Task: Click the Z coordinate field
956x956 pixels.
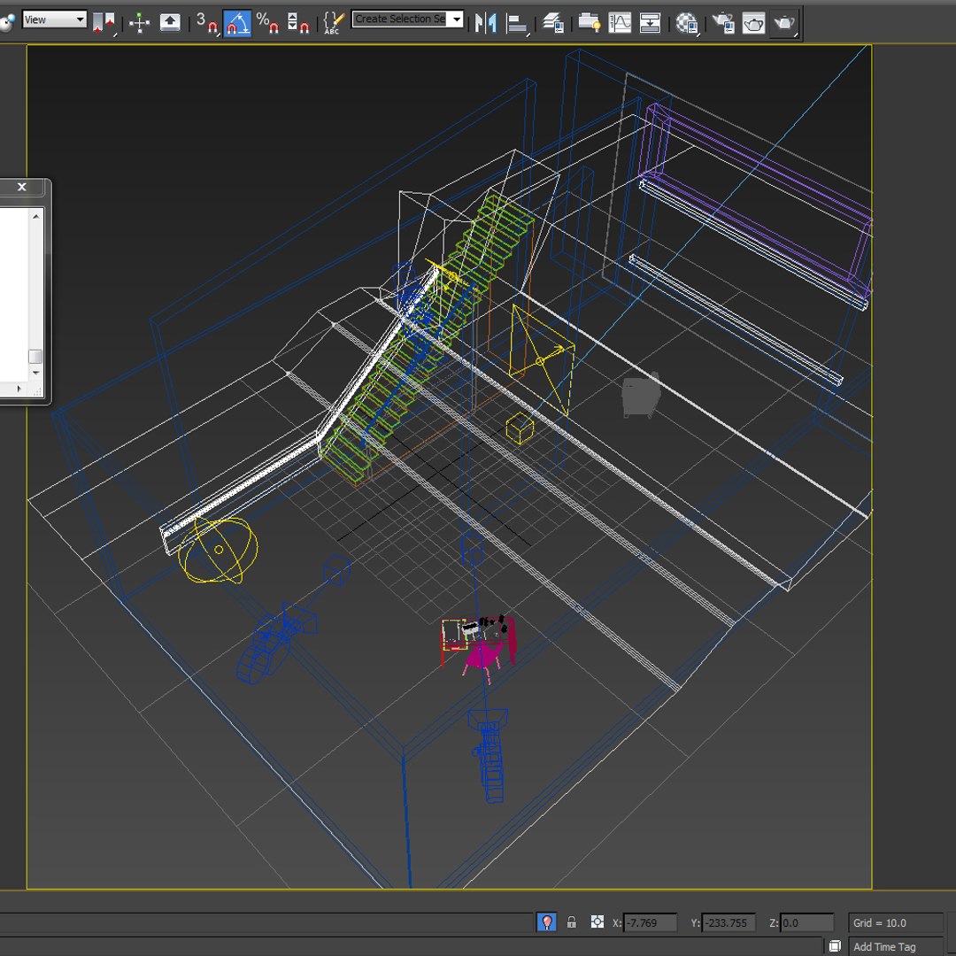Action: pos(806,922)
